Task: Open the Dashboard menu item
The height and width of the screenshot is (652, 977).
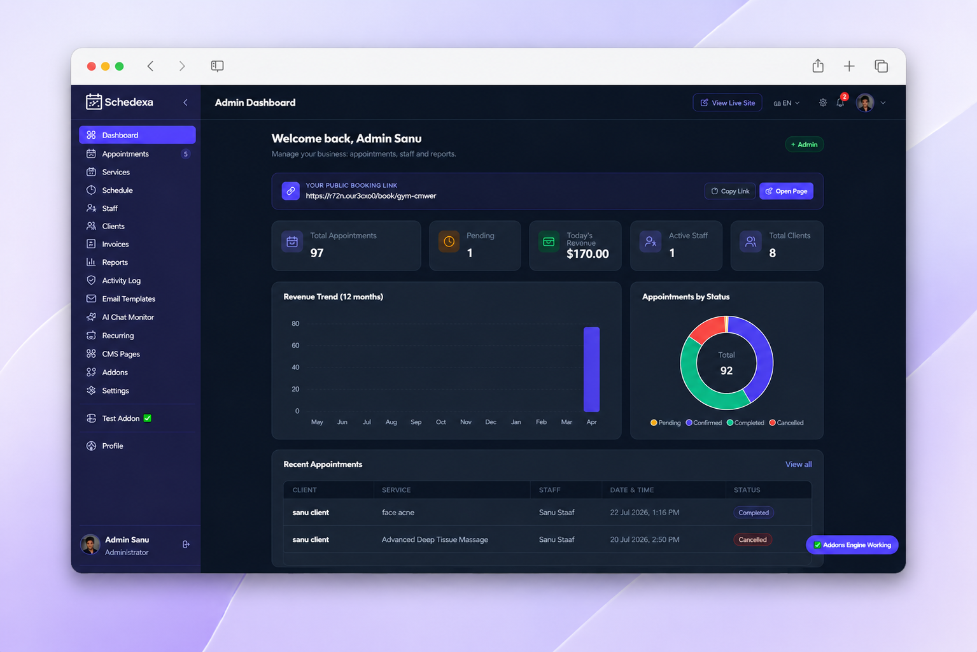Action: [137, 135]
